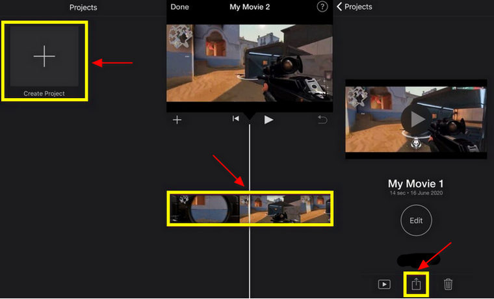Click the '14 sec • 16 June 2020' text
494x299 pixels.
pyautogui.click(x=416, y=193)
